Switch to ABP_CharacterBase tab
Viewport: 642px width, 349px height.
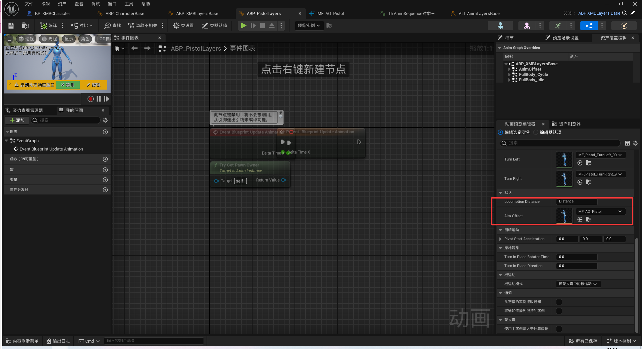tap(125, 14)
